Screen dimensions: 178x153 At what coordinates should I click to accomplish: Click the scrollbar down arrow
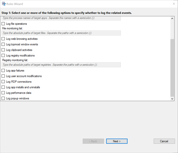172,98
